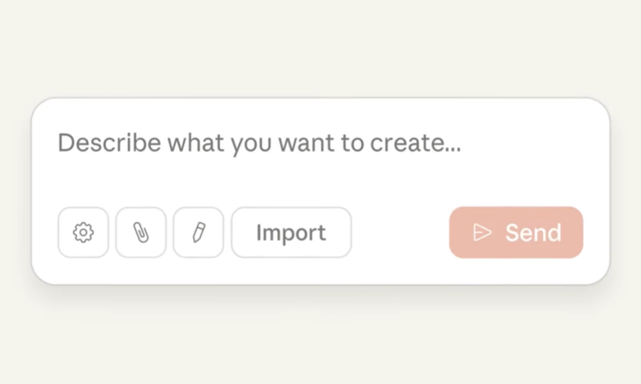The width and height of the screenshot is (641, 384).
Task: Click the paperclip attachment button
Action: coord(141,233)
